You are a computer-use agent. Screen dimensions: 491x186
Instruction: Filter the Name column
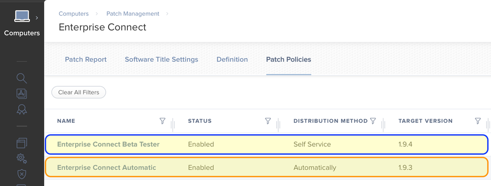tap(162, 121)
